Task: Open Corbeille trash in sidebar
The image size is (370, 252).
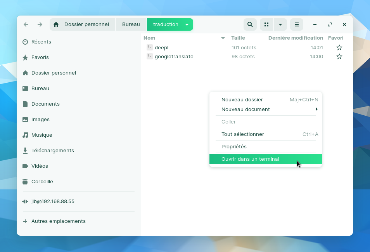Action: point(42,181)
